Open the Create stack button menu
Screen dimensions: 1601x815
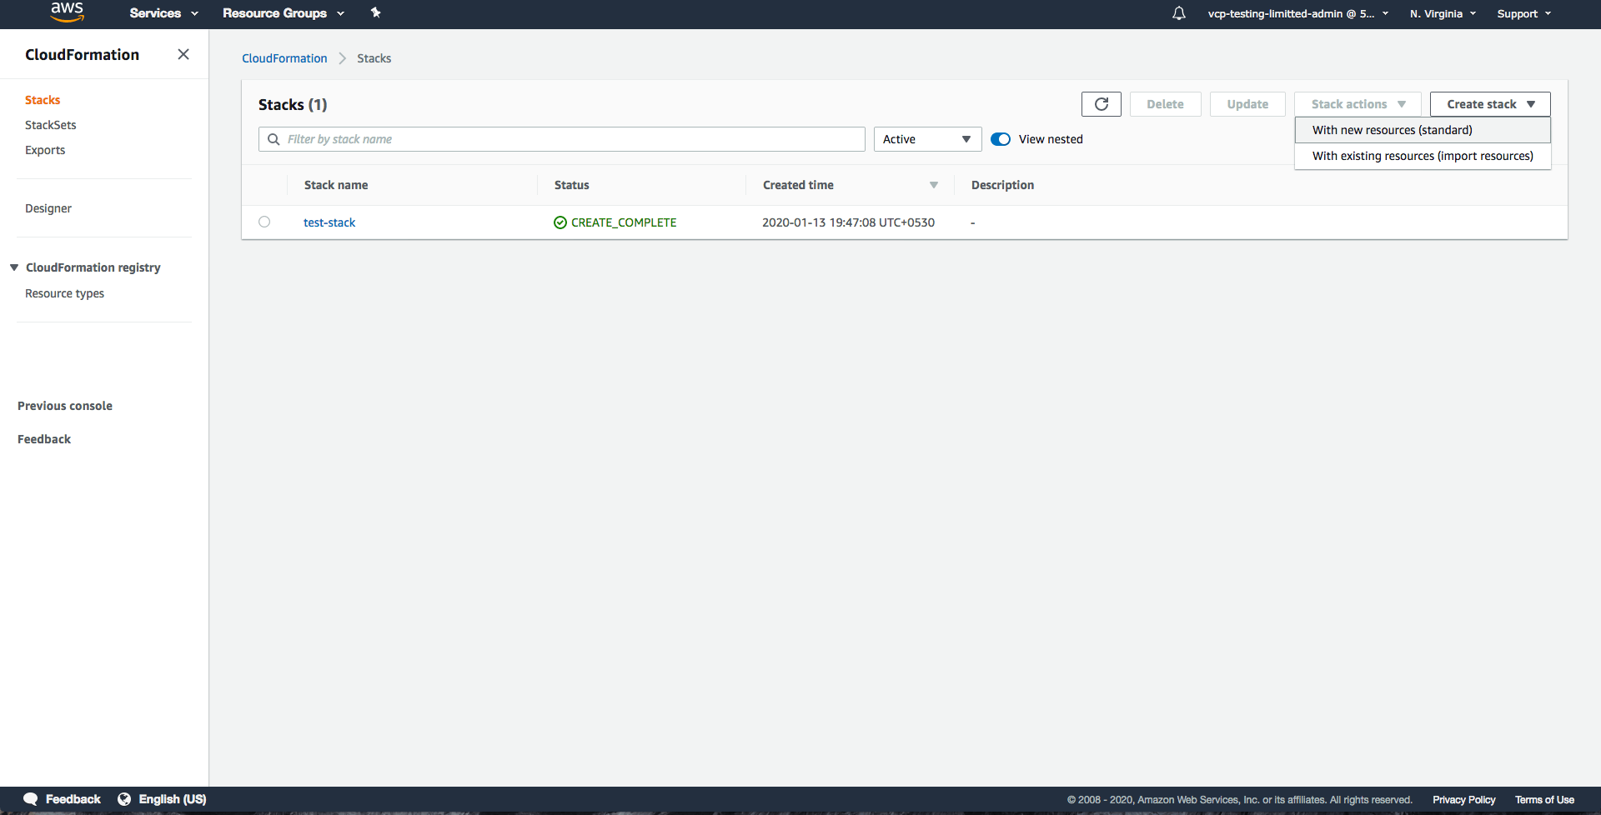click(1489, 104)
